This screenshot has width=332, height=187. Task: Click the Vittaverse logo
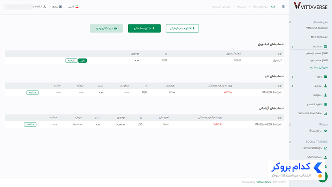click(310, 6)
